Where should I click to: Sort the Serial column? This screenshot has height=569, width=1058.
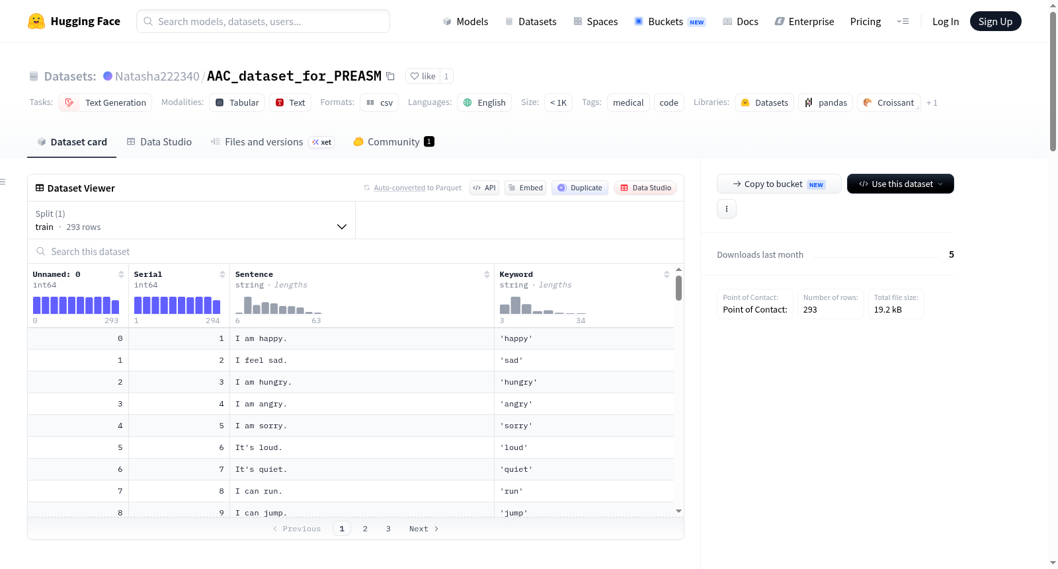pos(222,274)
